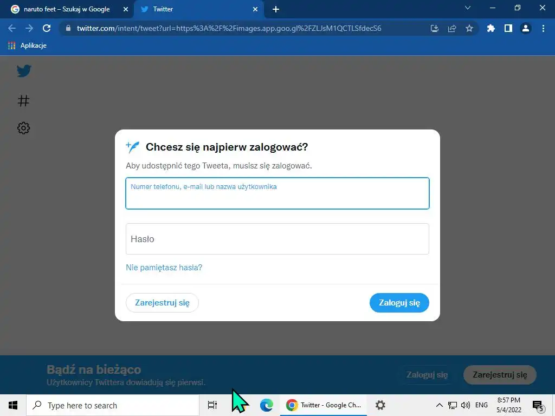The image size is (555, 416).
Task: Close the naruto feet Google tab
Action: [125, 10]
